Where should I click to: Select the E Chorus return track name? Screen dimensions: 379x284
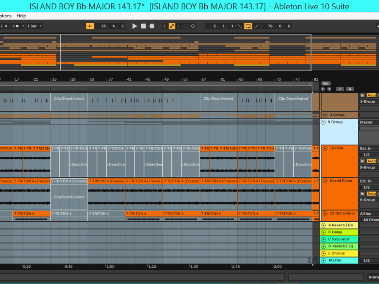336,253
